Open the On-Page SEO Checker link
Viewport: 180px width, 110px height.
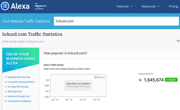(18, 87)
